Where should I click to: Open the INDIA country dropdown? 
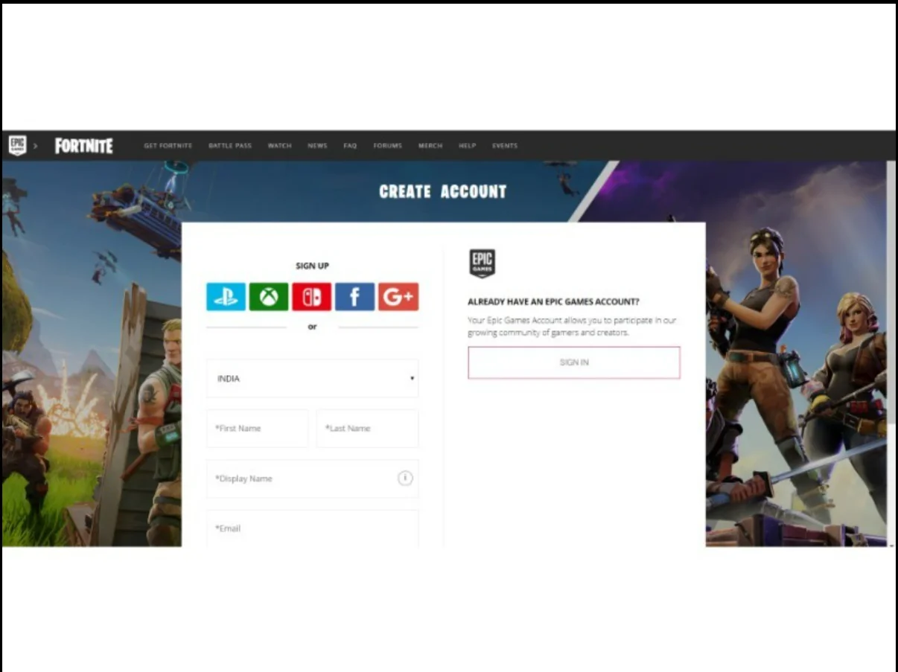312,378
